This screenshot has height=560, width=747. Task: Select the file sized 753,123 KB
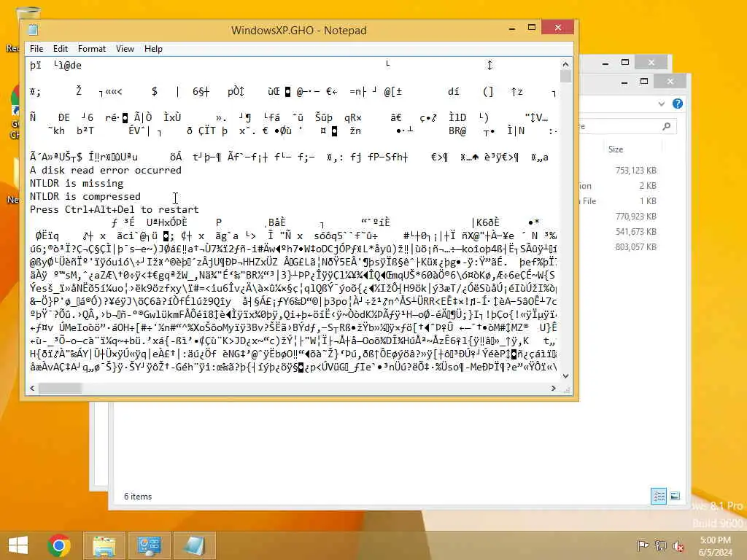(636, 171)
